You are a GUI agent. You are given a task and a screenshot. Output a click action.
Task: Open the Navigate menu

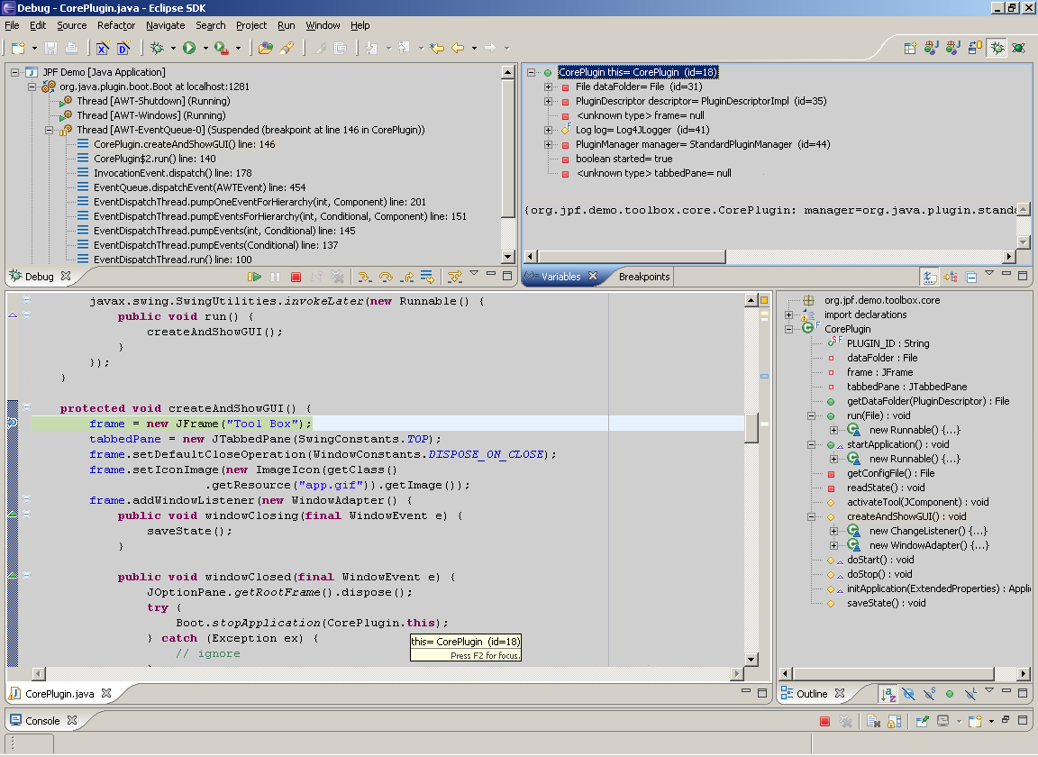(166, 25)
